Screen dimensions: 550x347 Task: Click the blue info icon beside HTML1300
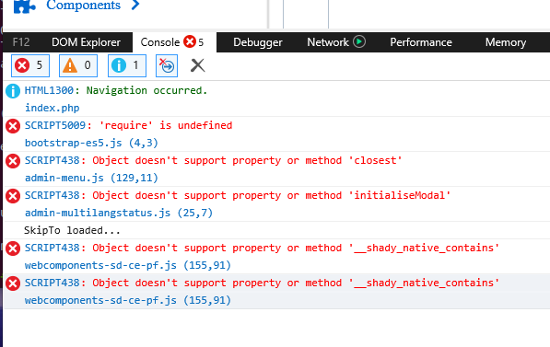click(x=13, y=91)
